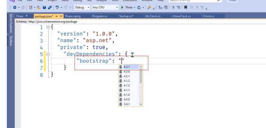Switch to the Three tab
Screen dimensions: 266x128
pos(20,16)
